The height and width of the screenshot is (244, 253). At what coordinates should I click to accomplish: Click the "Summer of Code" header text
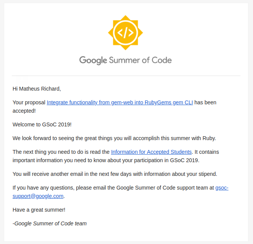140,60
